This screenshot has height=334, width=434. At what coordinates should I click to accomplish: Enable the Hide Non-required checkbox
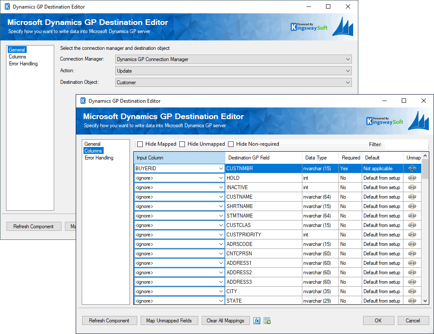point(231,144)
